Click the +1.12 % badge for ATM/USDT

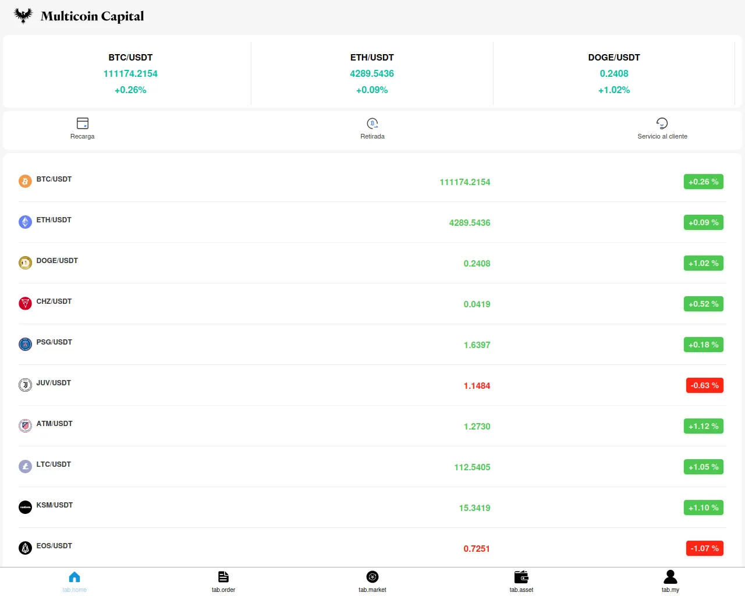[704, 426]
